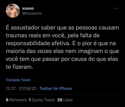Click 'maioria das vezes' in the tweet body
The width and height of the screenshot is (125, 107).
coord(29,51)
